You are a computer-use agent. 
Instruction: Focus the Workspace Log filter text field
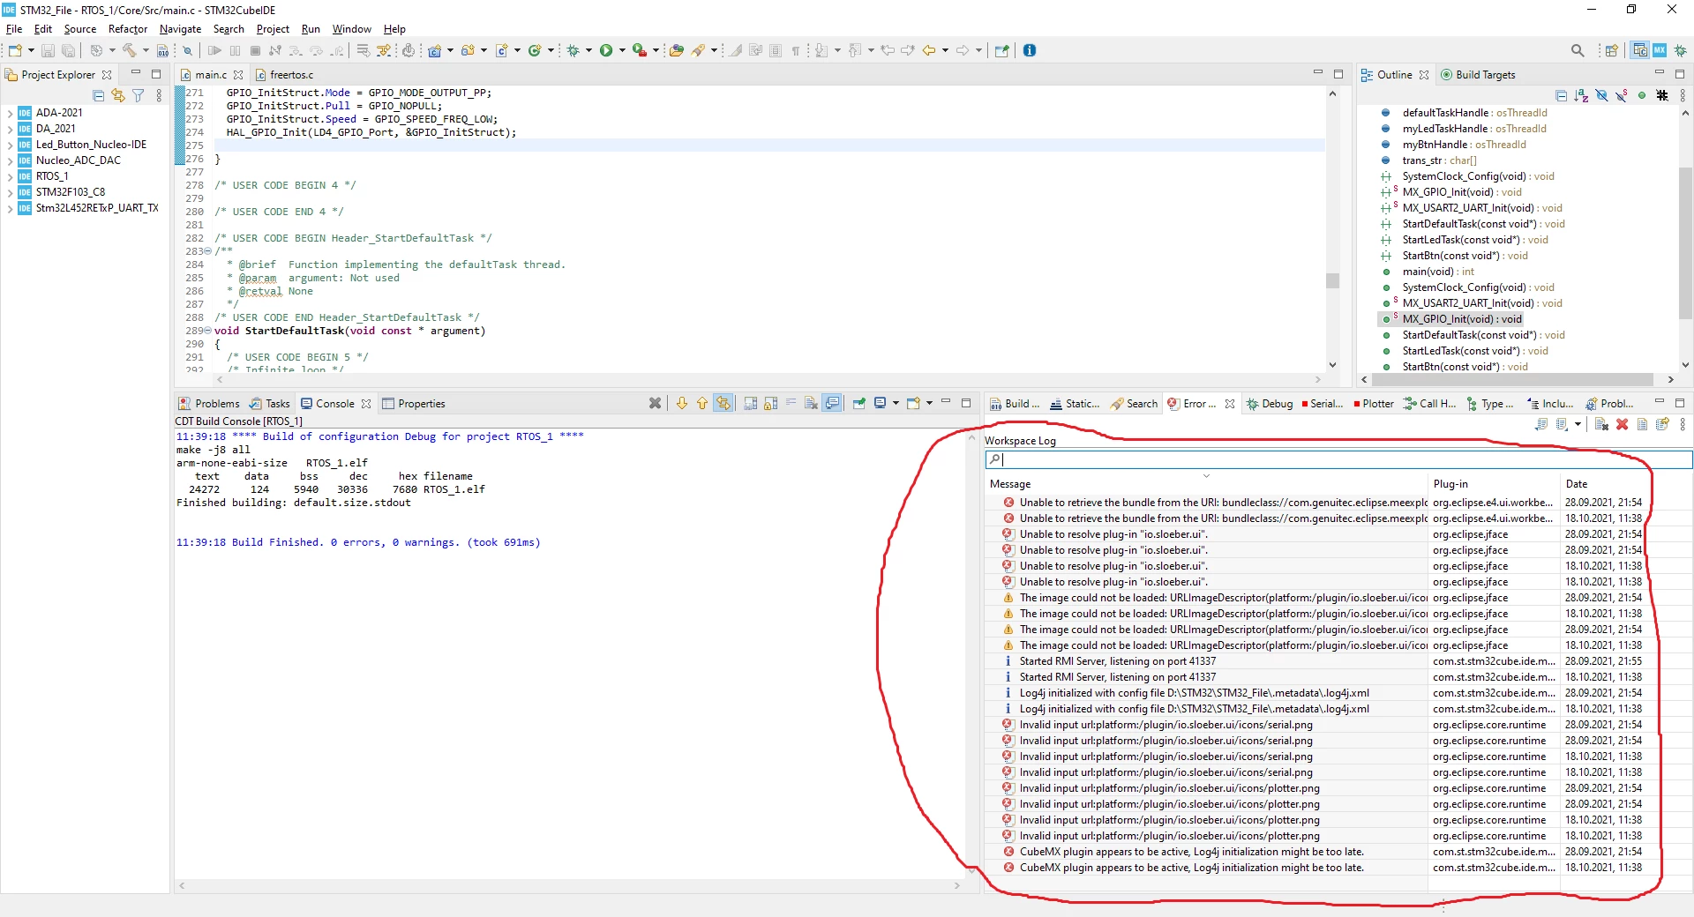1338,459
